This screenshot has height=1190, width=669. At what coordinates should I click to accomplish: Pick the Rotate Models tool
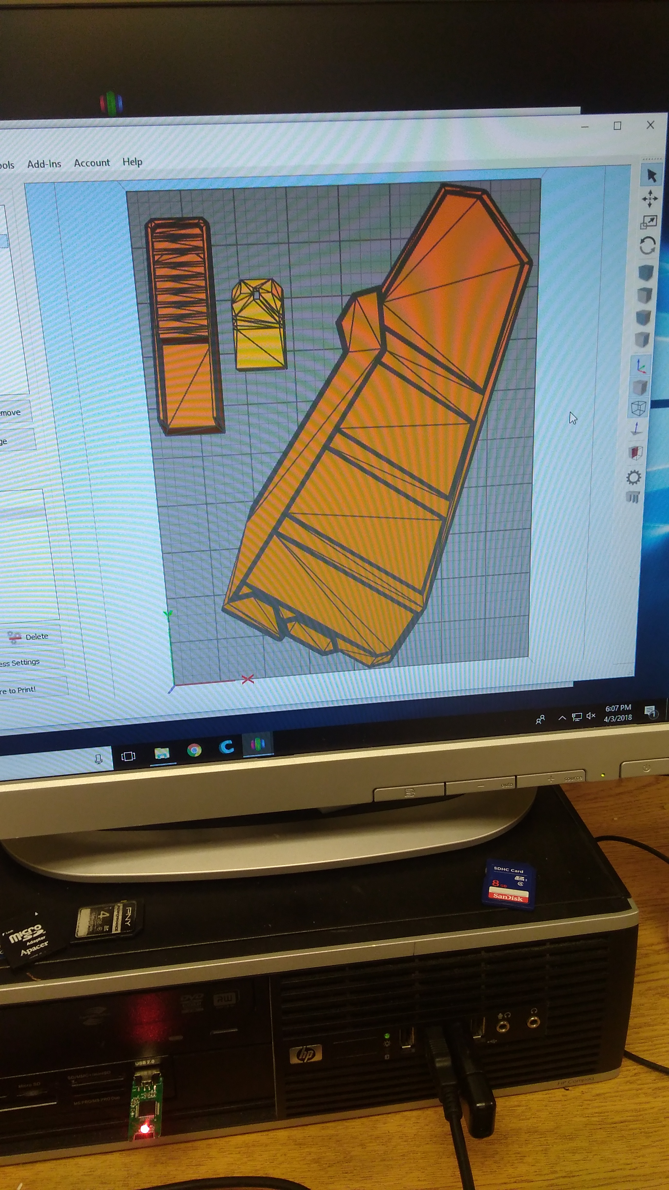(647, 246)
